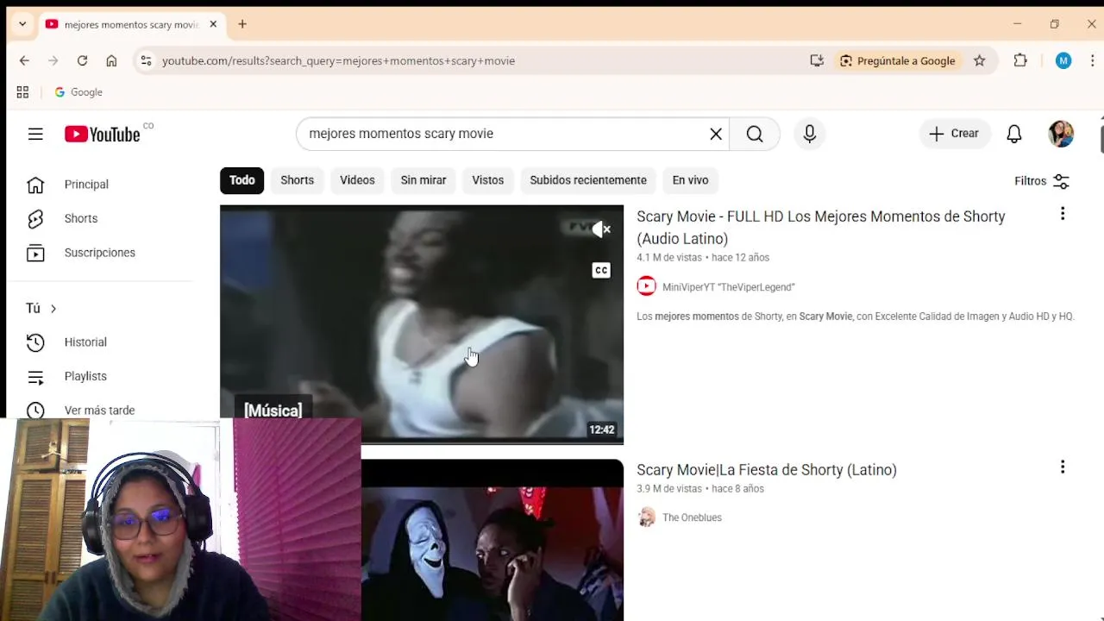Visit The Oneblues channel name
The width and height of the screenshot is (1104, 621).
(x=692, y=517)
